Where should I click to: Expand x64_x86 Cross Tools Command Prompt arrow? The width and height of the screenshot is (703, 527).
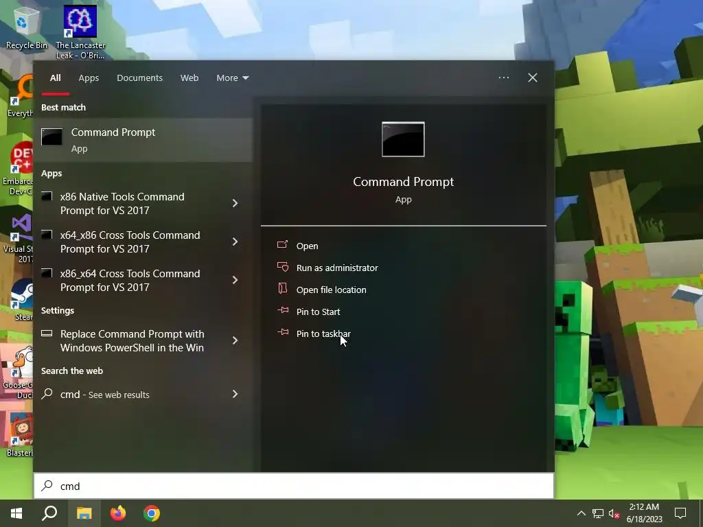point(235,242)
